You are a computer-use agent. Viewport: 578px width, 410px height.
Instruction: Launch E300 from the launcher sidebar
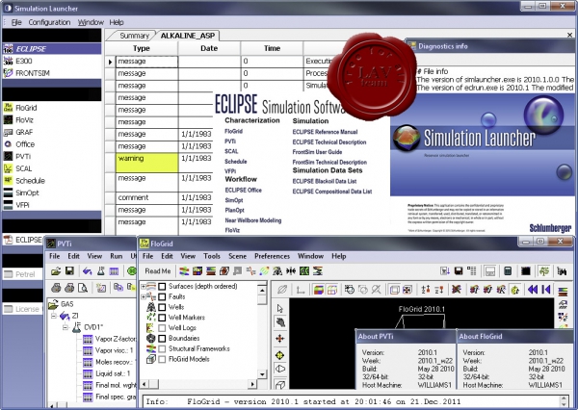click(23, 61)
